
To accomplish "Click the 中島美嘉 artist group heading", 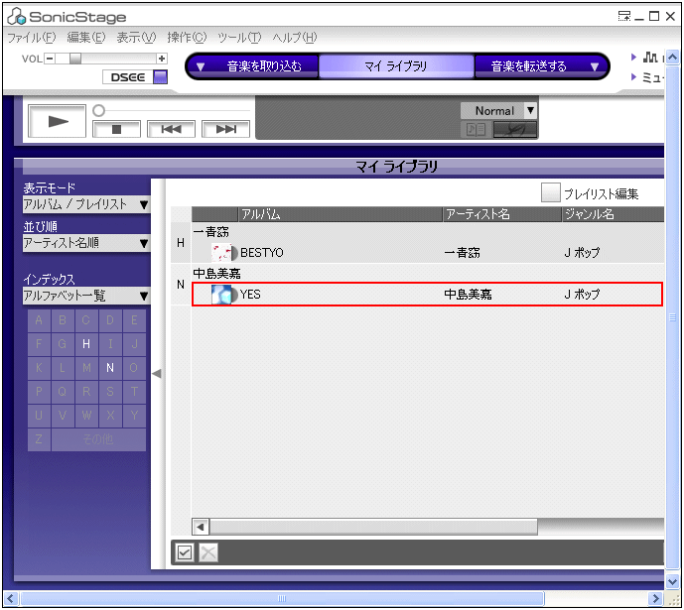I will [x=216, y=274].
